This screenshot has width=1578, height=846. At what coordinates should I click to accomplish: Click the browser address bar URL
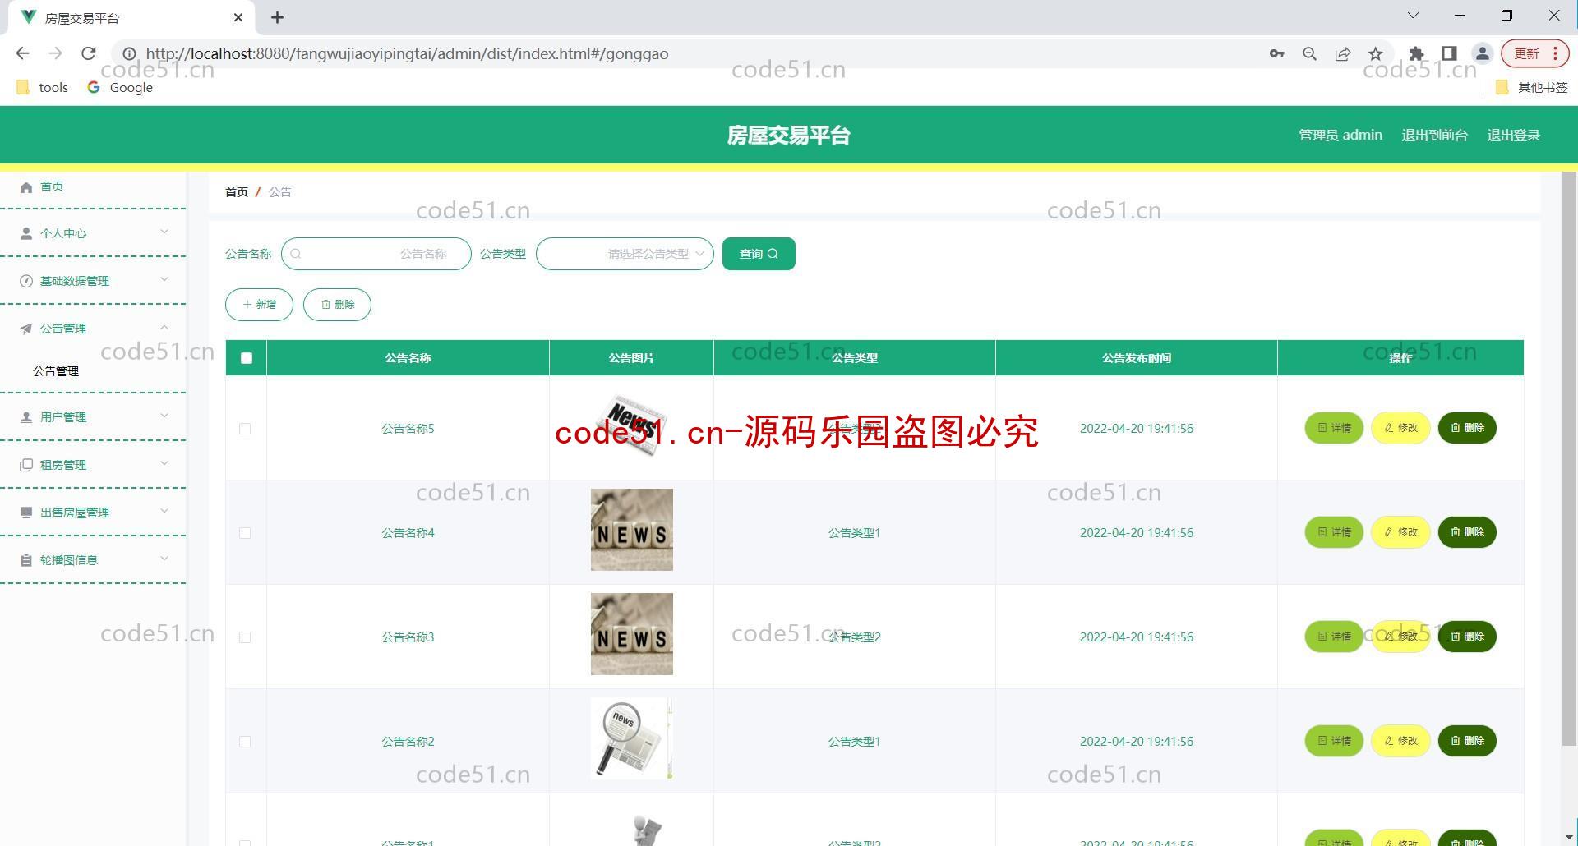point(407,53)
